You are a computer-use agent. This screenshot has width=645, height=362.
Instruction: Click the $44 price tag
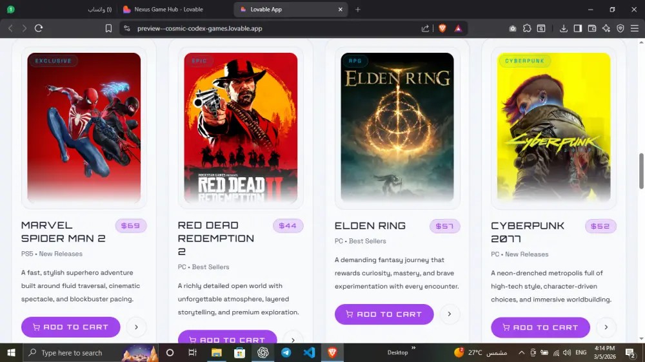(x=288, y=225)
